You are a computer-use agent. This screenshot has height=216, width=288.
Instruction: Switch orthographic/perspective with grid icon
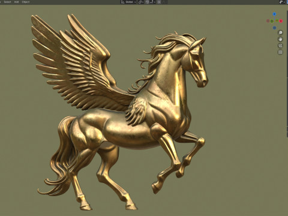coord(280,52)
